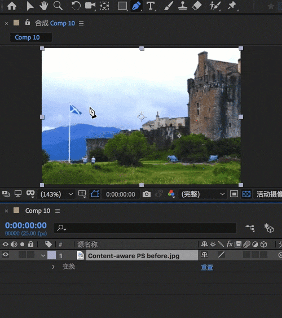Open the 143% magnification dropdown

56,194
